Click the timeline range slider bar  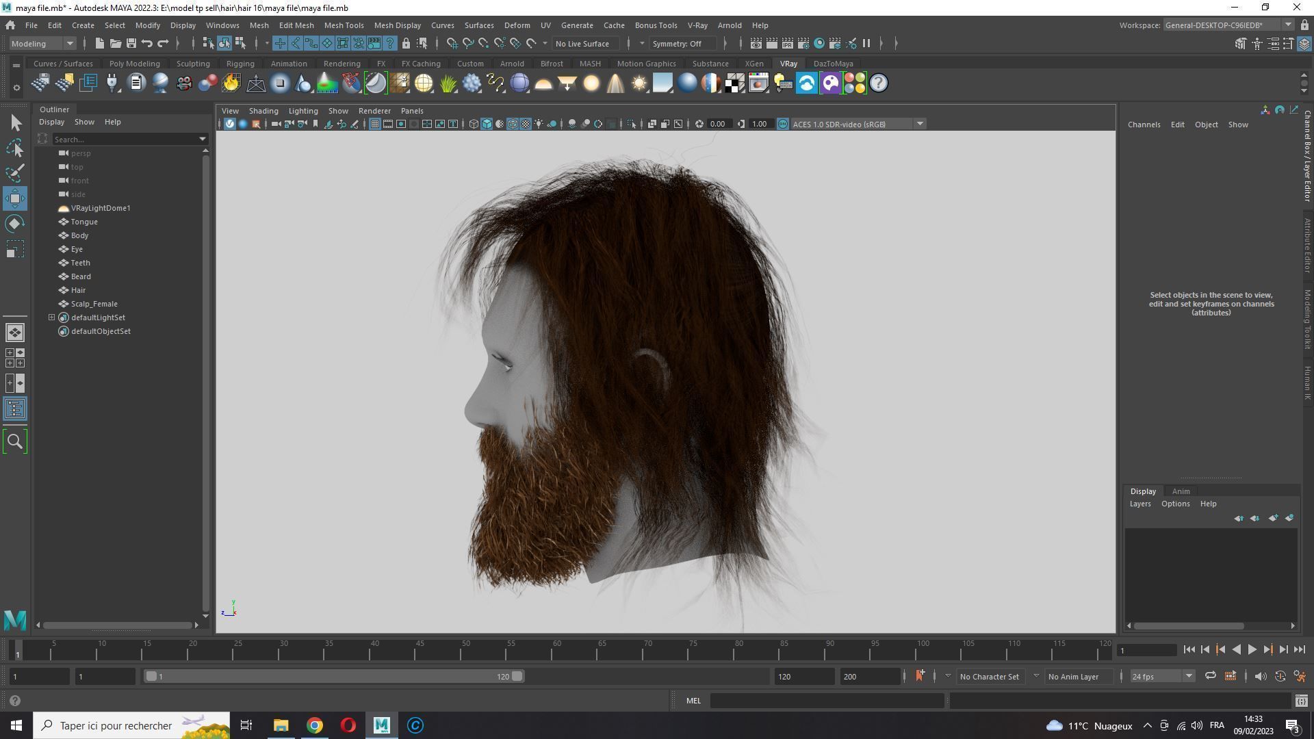334,677
